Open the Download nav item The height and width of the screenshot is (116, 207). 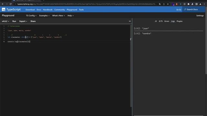click(x=30, y=10)
